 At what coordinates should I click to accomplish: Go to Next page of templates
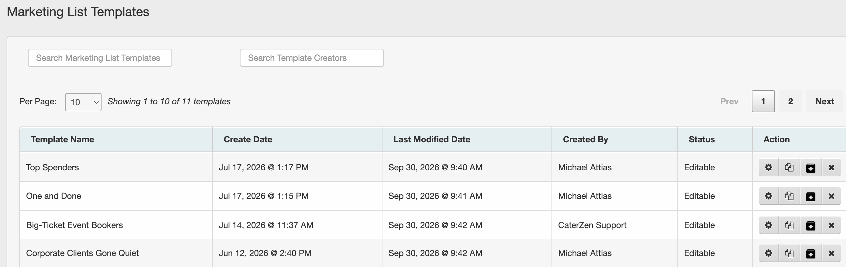(825, 101)
